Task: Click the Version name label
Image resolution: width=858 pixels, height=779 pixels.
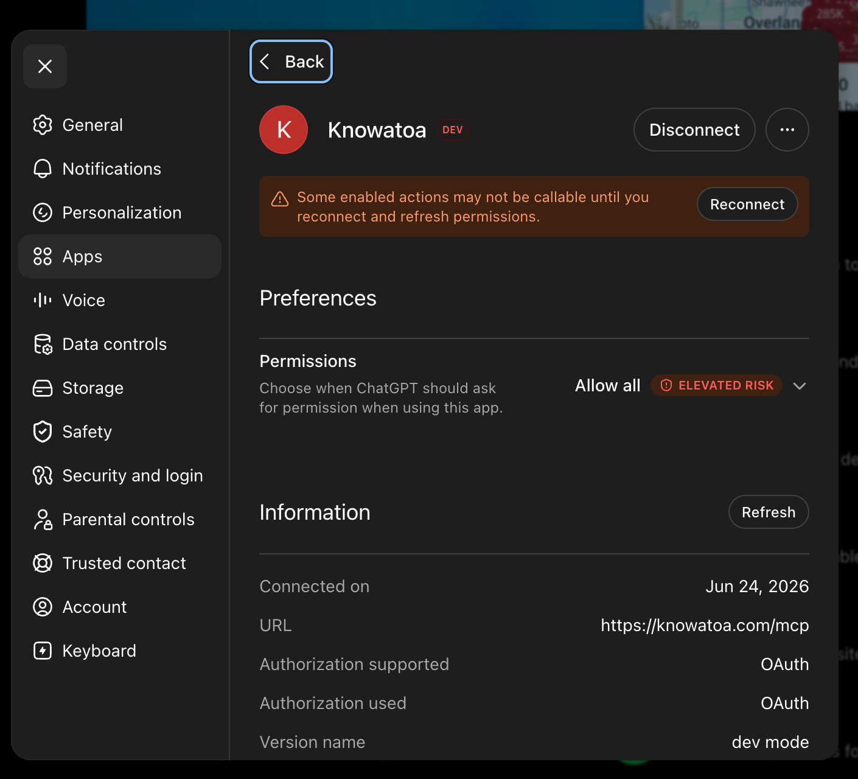Action: pos(312,742)
